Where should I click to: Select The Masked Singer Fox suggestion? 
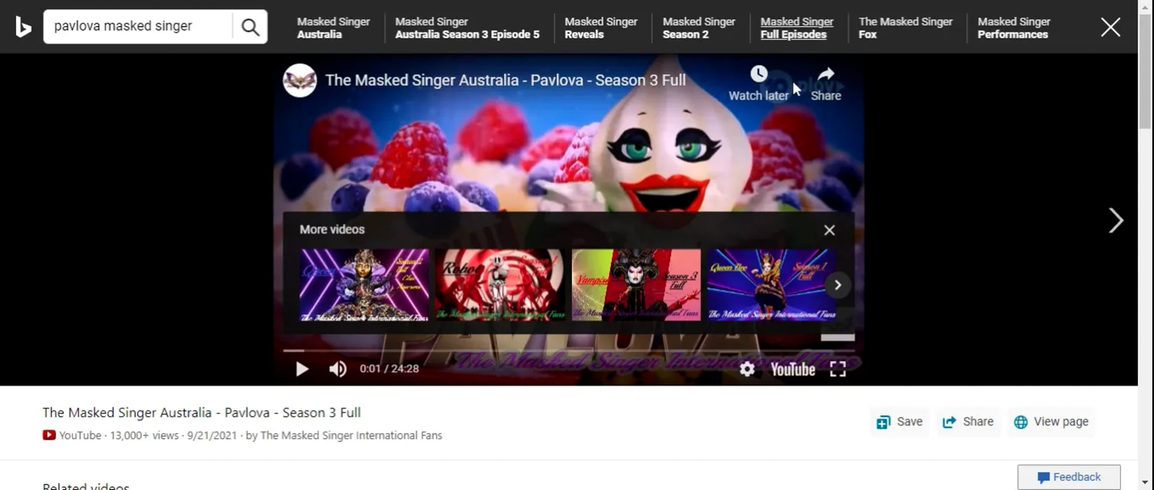coord(905,28)
